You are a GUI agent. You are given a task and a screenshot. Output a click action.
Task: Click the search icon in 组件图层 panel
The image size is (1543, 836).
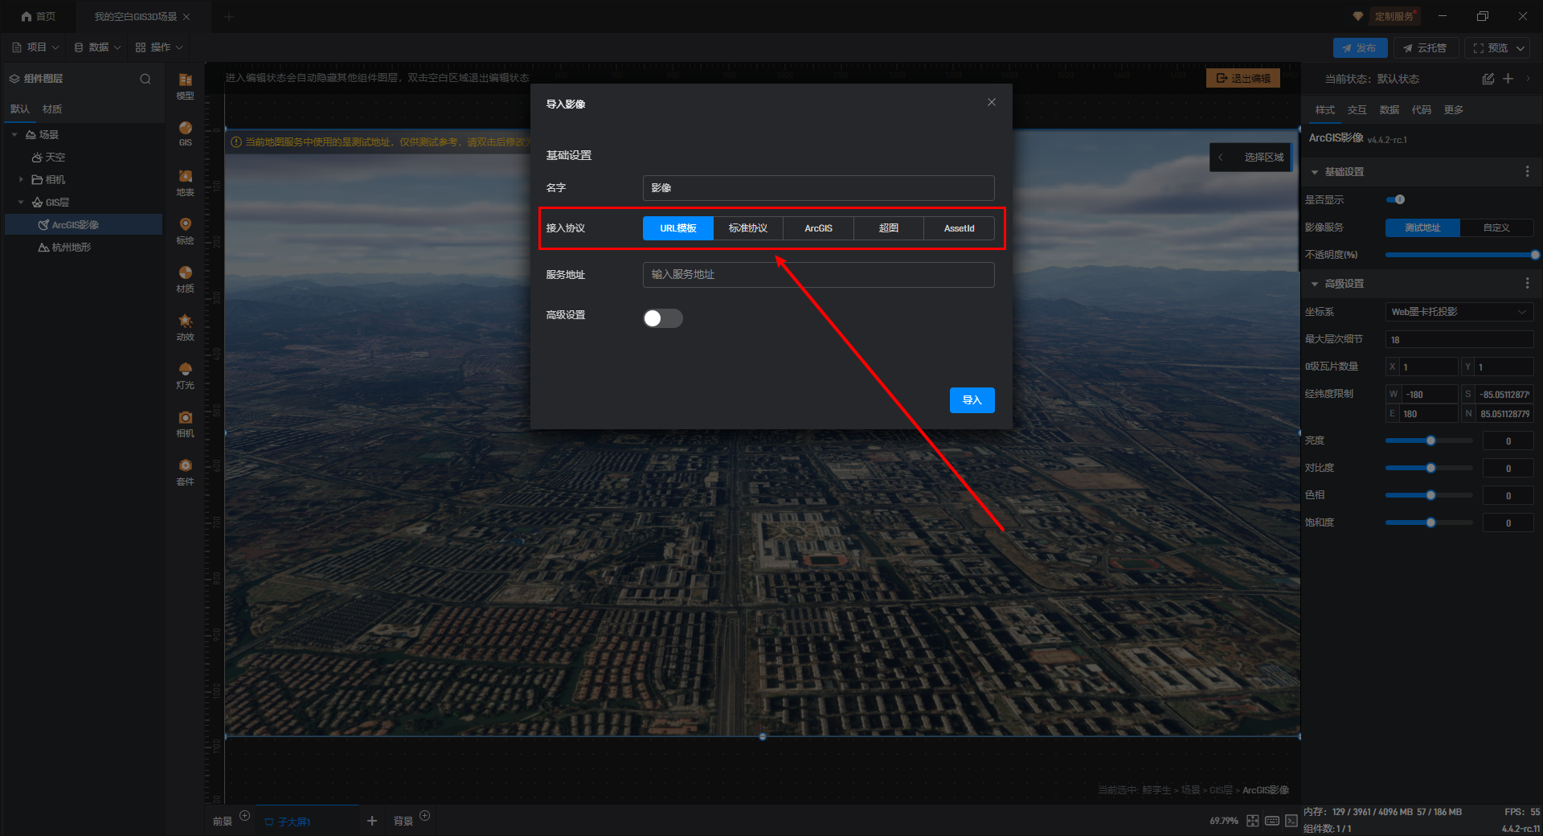(x=145, y=79)
